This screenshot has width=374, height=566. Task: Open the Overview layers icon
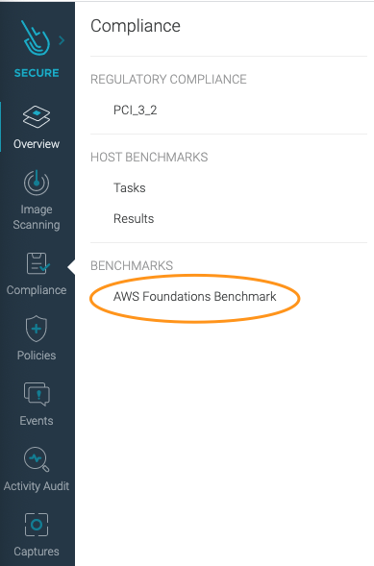click(37, 117)
